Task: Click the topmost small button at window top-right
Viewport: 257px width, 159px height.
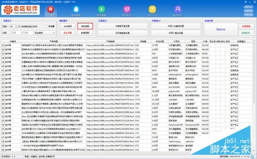Action: tap(248, 7)
